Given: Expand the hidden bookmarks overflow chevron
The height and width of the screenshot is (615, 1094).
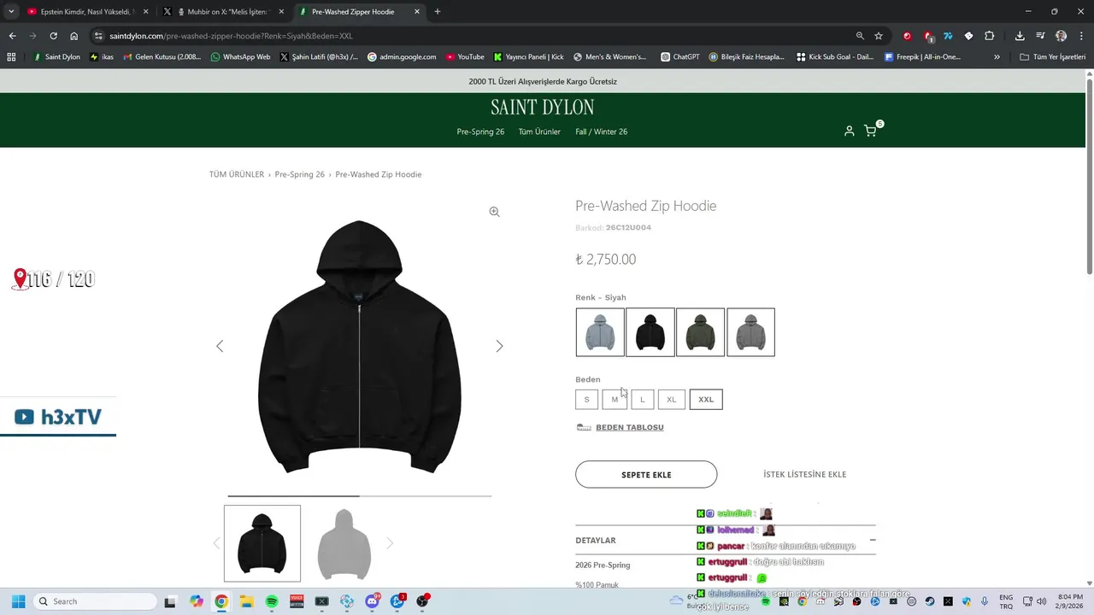Looking at the screenshot, I should (x=997, y=57).
